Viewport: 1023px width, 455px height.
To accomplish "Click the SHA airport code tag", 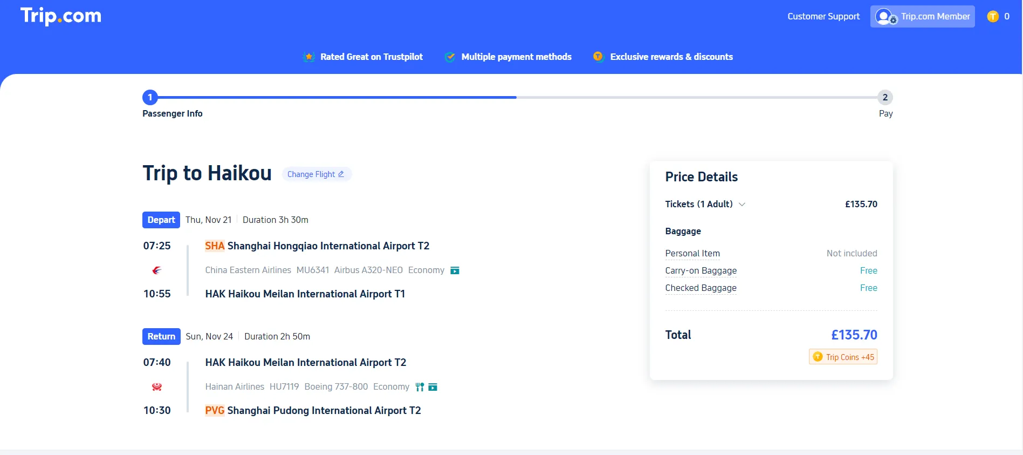I will 215,246.
